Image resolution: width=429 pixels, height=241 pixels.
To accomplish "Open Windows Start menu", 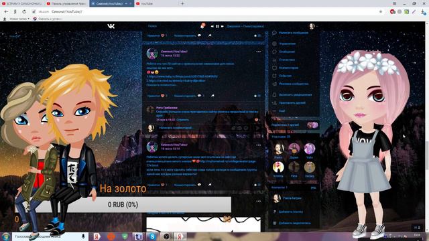I will pyautogui.click(x=6, y=236).
